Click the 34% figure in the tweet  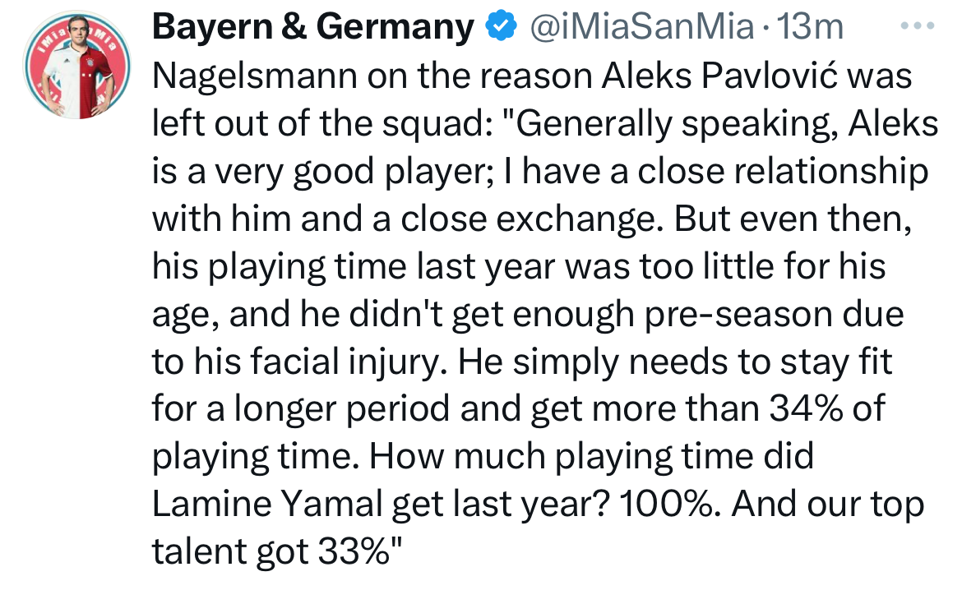tap(806, 408)
